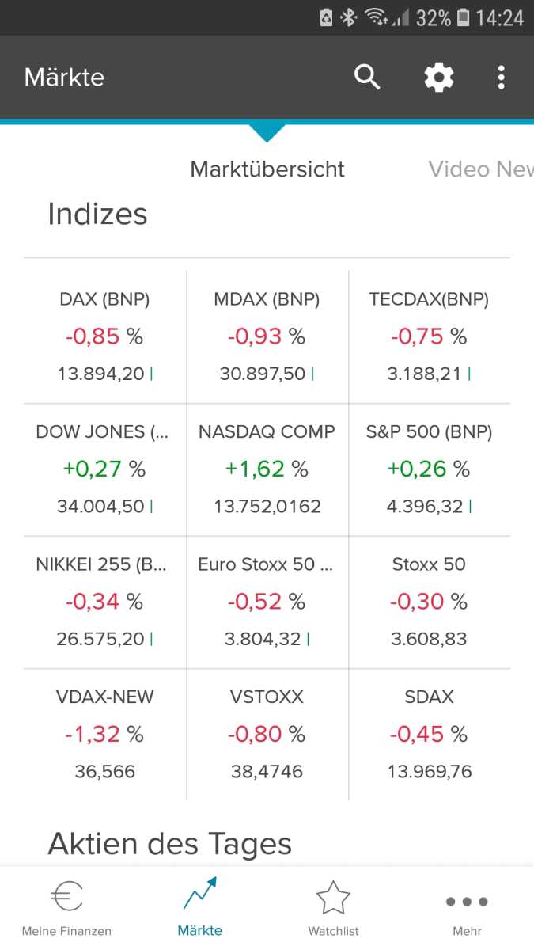Select the Dow Jones index tile
This screenshot has width=534, height=950.
(x=105, y=469)
